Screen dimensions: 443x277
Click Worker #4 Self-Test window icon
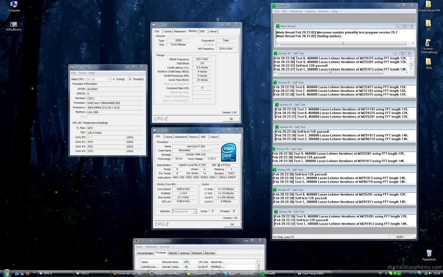point(277,127)
